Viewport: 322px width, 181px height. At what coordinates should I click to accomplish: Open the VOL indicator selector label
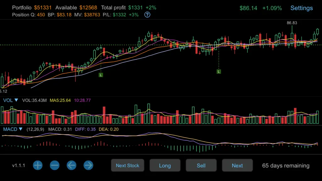(x=8, y=100)
